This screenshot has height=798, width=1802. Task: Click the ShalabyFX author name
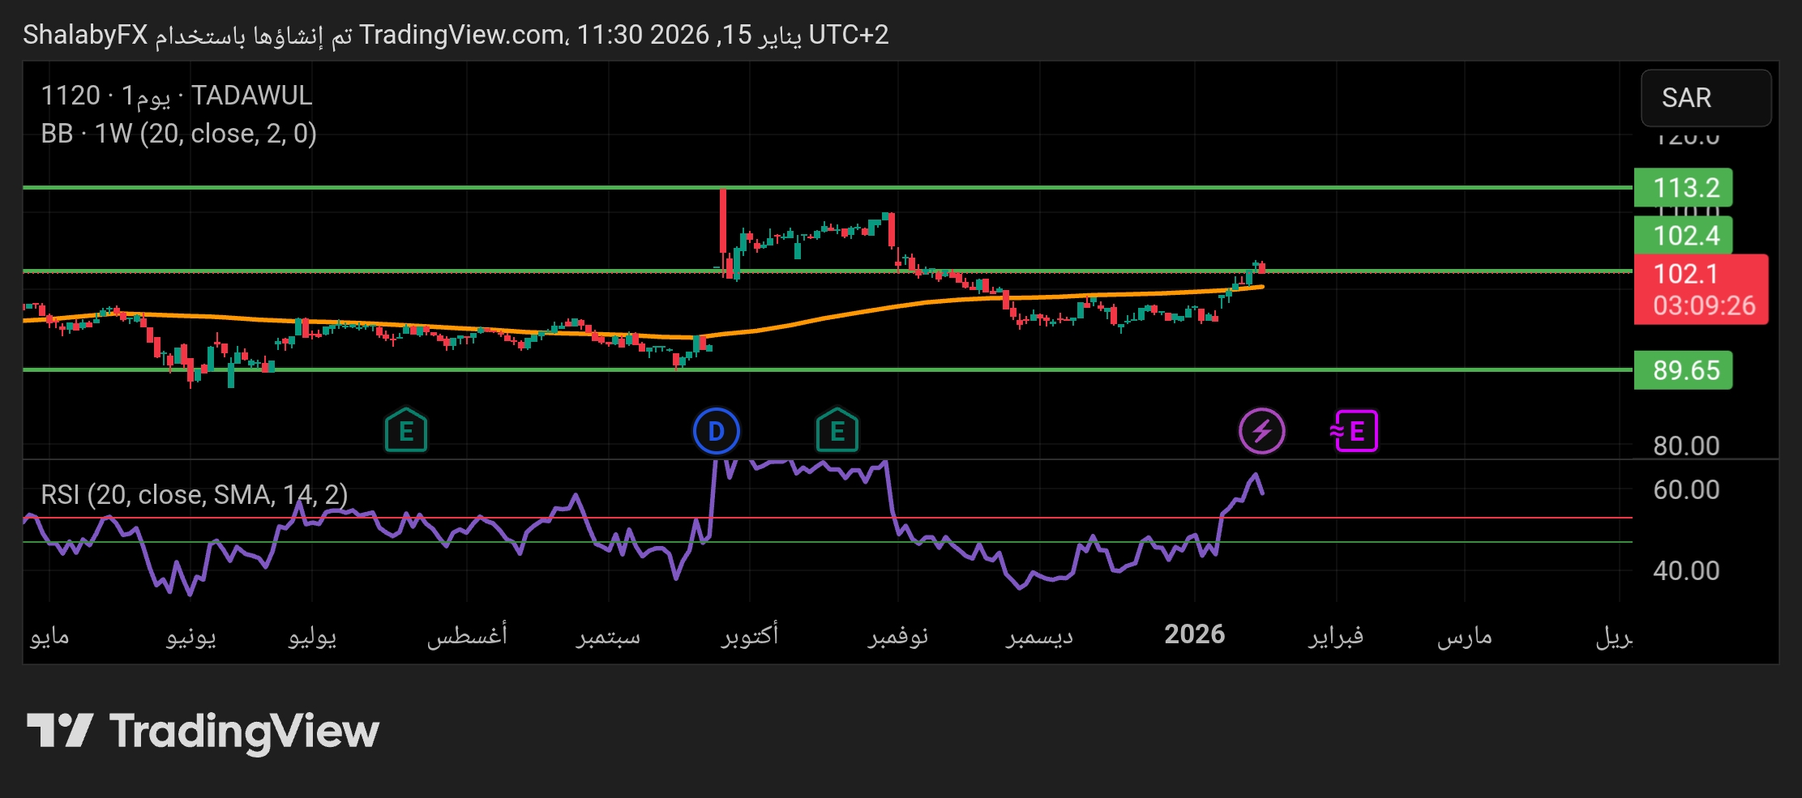click(x=85, y=35)
